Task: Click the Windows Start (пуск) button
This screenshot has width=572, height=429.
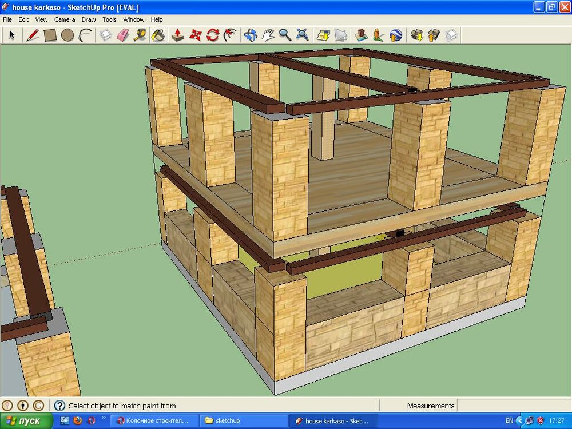Action: click(x=27, y=421)
